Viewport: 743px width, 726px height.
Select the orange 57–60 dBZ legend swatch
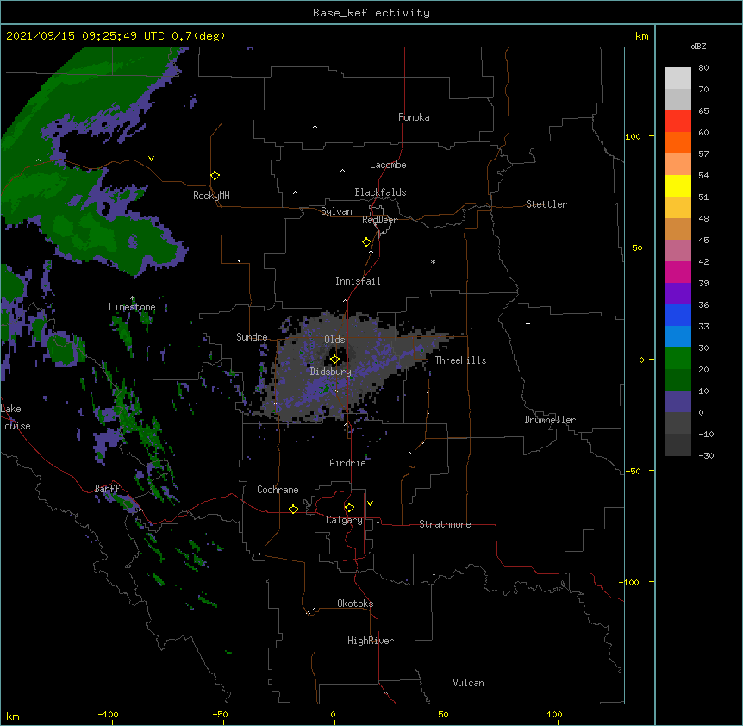(677, 142)
